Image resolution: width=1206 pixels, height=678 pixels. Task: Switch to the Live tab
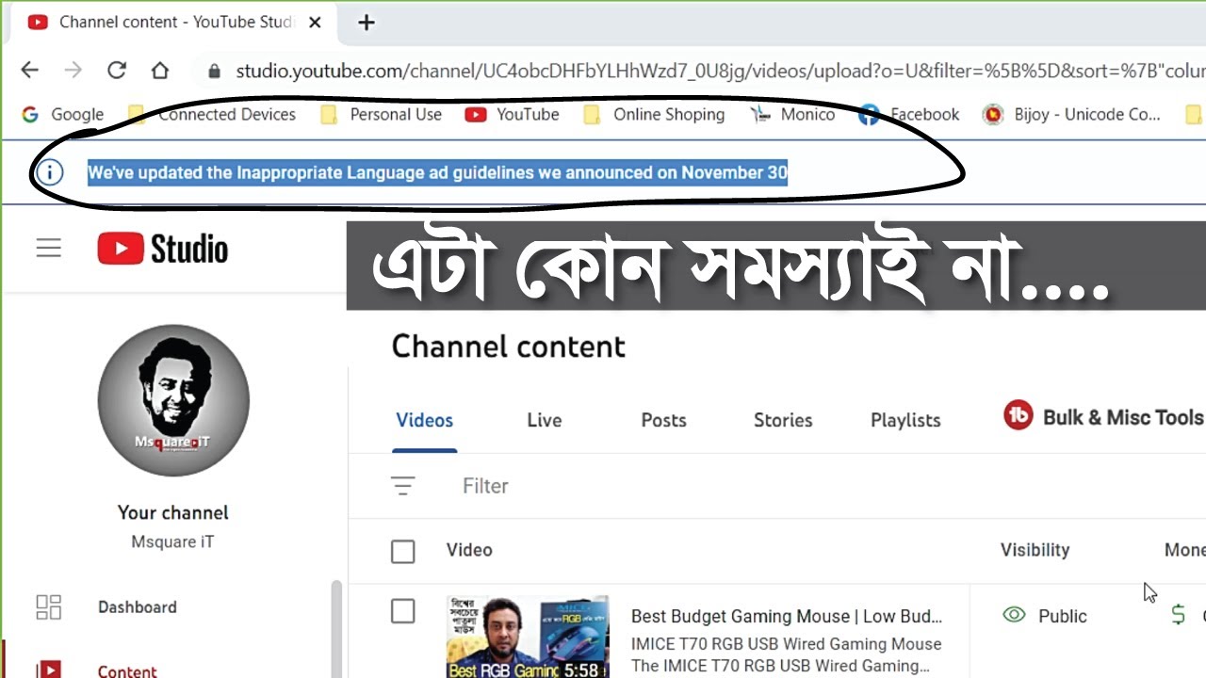click(x=544, y=420)
